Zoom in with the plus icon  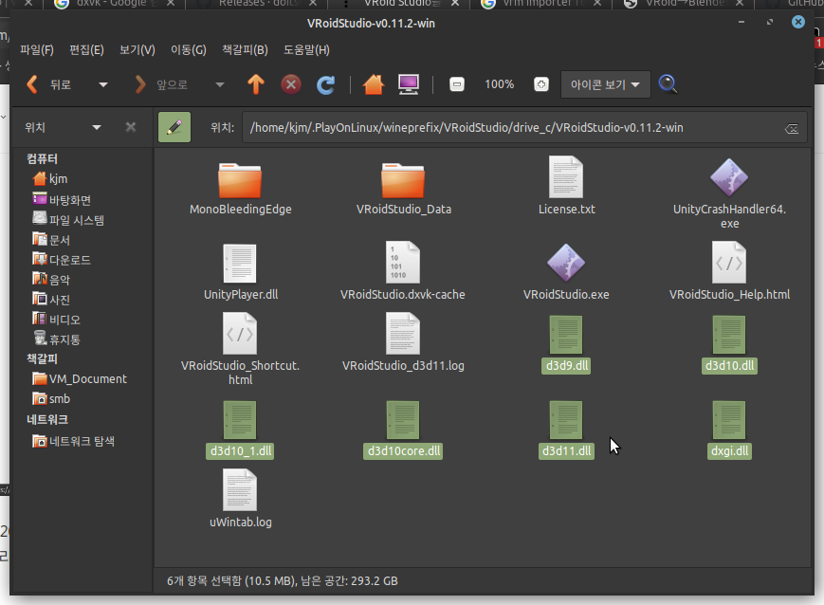pyautogui.click(x=540, y=84)
